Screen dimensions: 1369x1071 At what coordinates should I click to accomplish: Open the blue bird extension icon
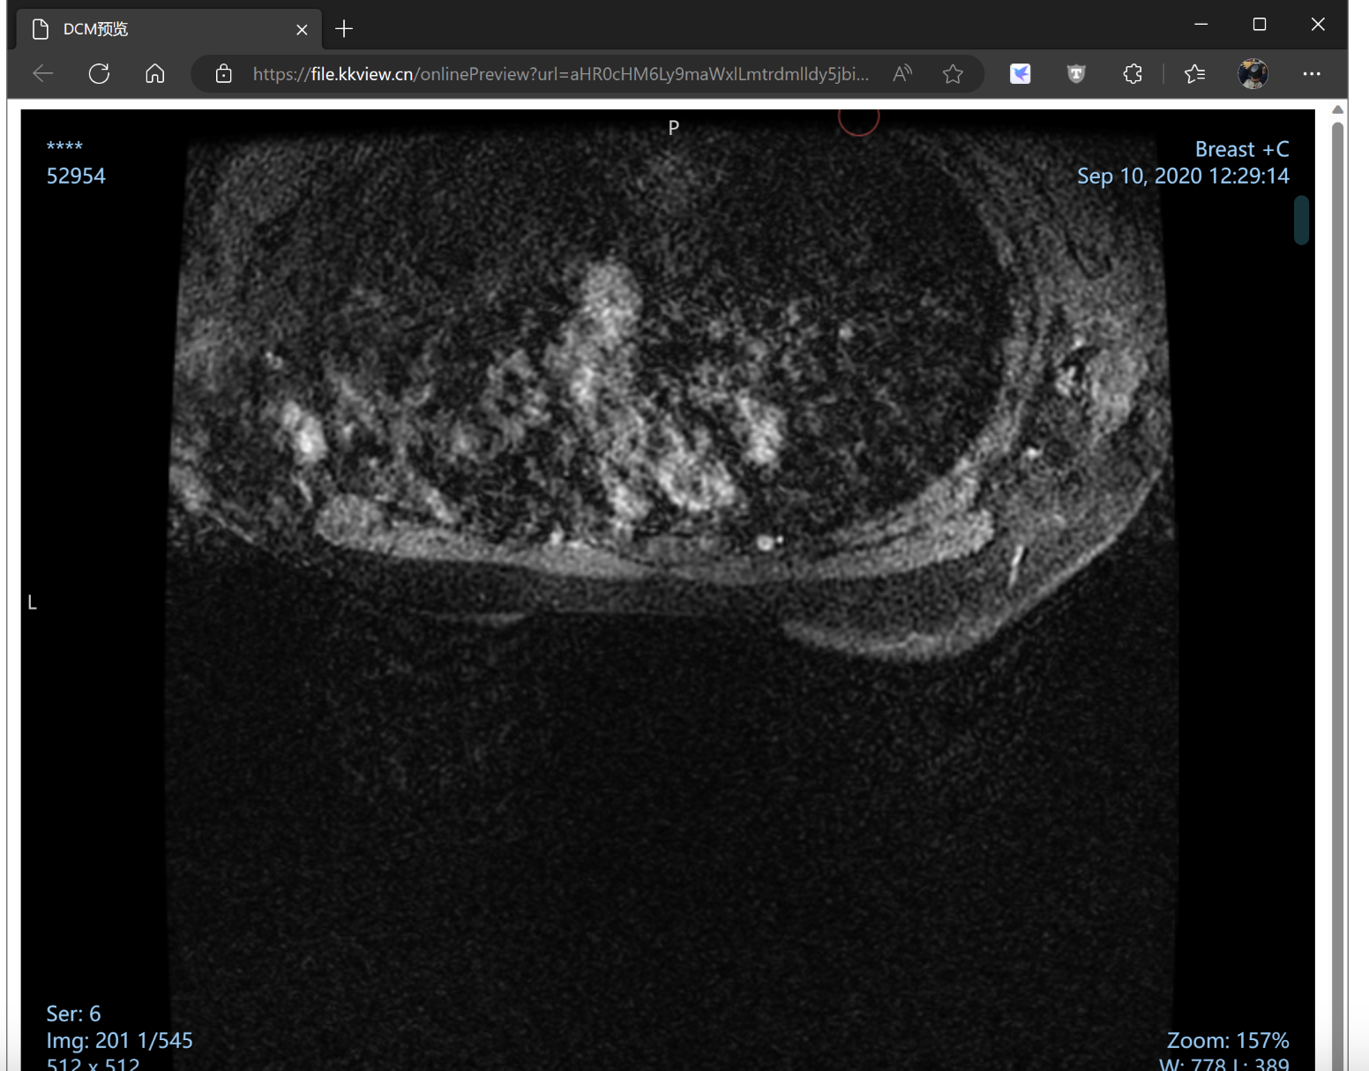click(1020, 74)
